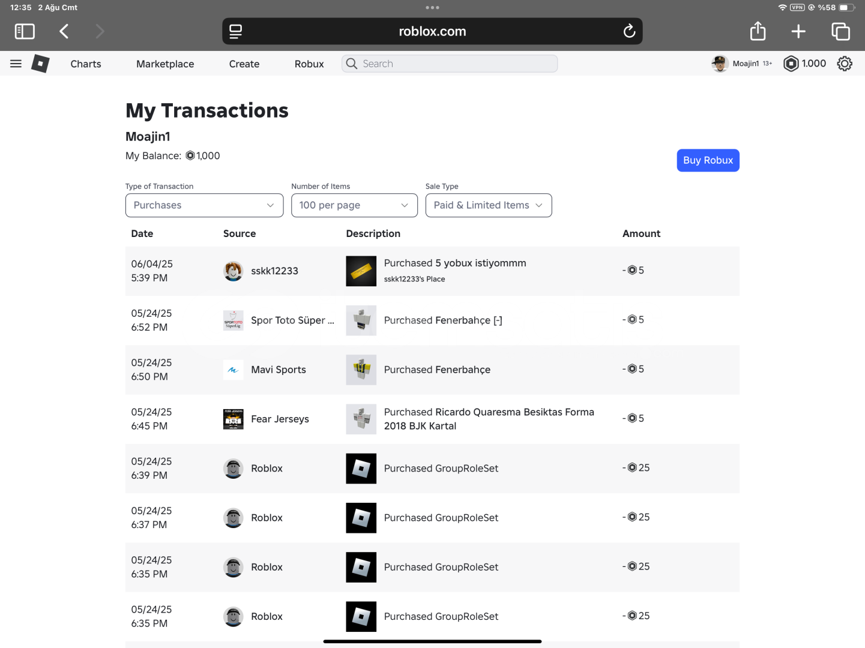Open multitasking three-dots at the top of the screen
The image size is (865, 648).
432,8
